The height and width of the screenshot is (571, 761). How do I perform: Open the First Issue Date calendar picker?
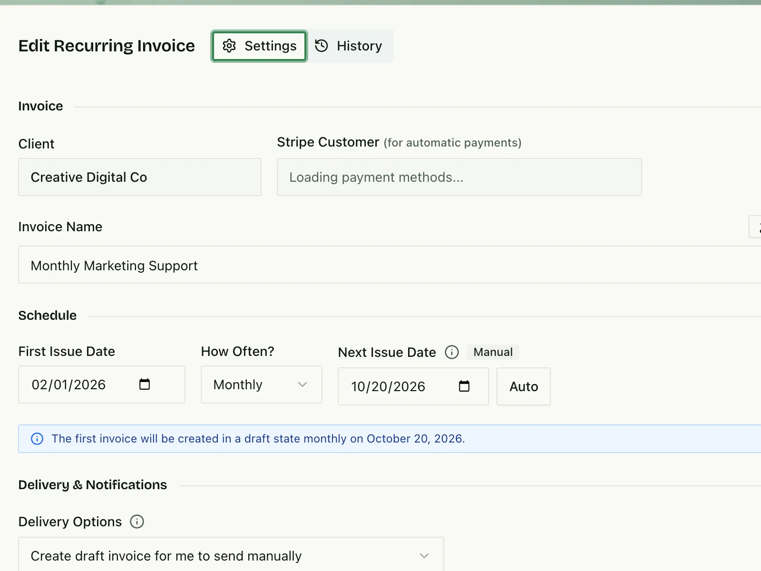click(145, 384)
